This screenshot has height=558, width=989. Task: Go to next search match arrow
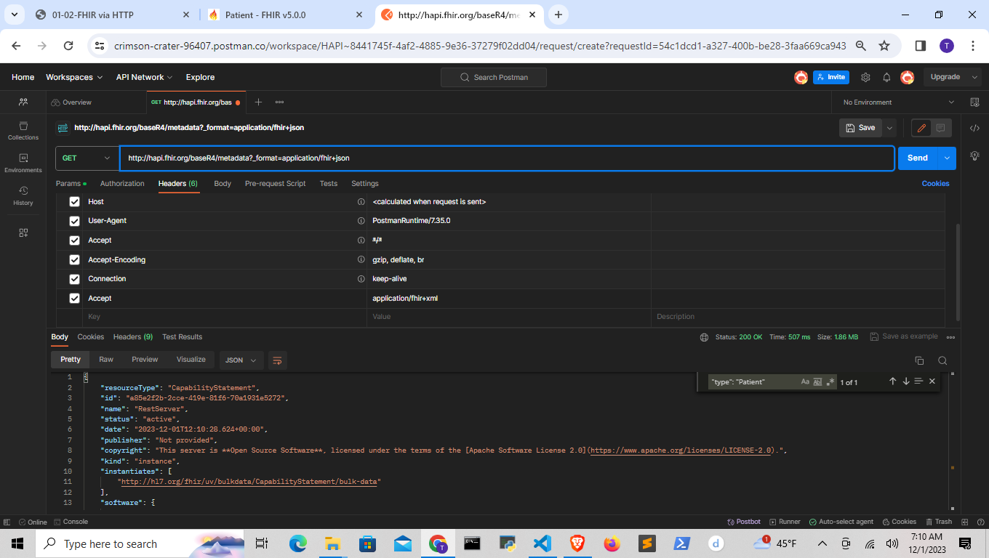[906, 381]
